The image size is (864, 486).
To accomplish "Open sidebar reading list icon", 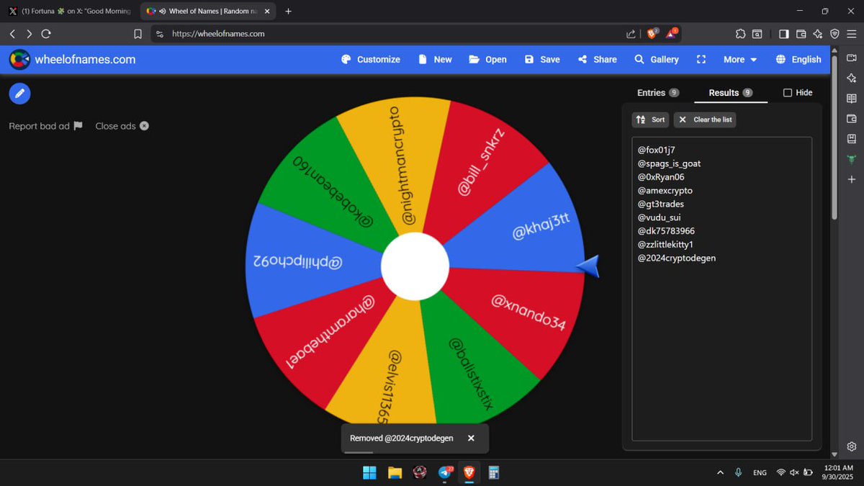I will (x=852, y=99).
